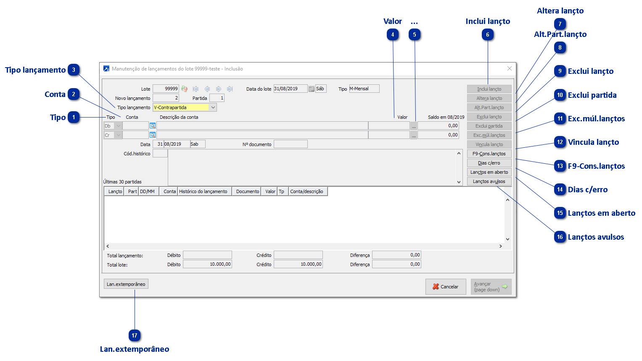Focus the Lote number field
The width and height of the screenshot is (642, 361).
point(166,89)
